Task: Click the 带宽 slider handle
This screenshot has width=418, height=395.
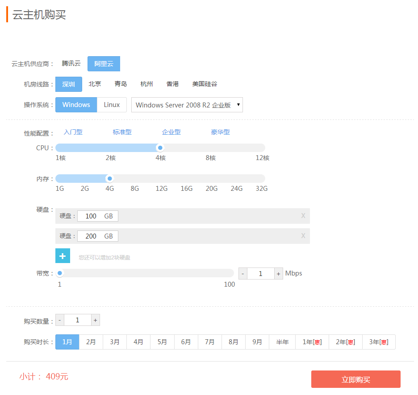Action: (60, 273)
